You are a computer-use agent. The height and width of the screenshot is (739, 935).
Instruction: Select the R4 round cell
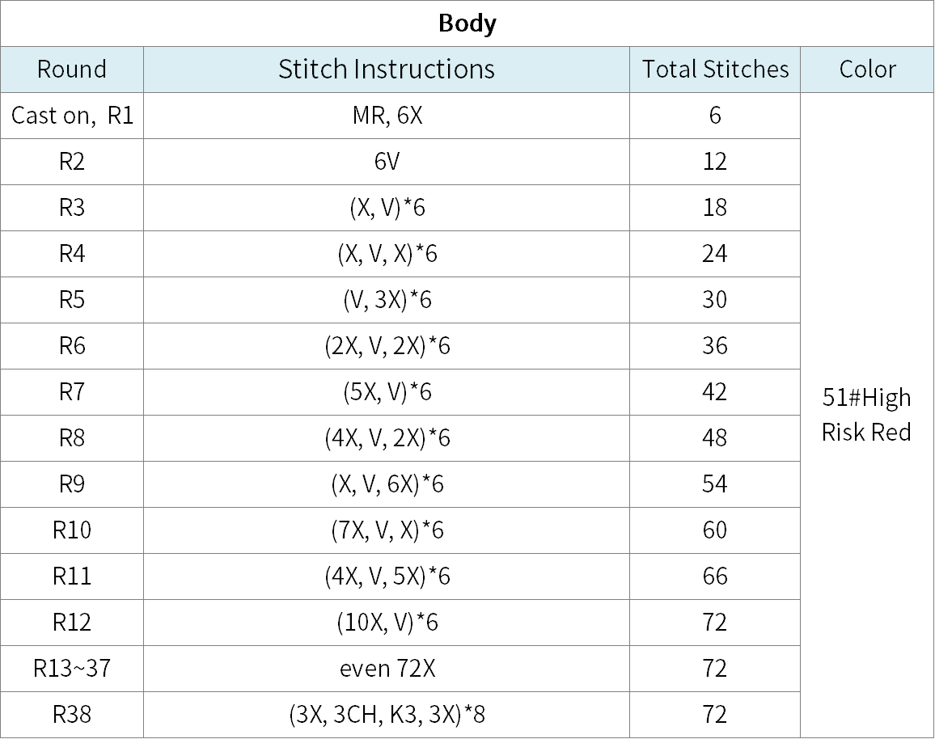tap(71, 254)
